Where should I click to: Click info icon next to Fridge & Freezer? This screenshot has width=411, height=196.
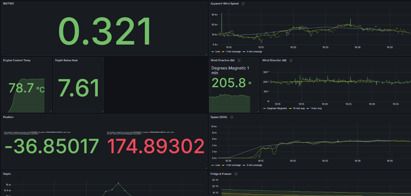pos(236,174)
